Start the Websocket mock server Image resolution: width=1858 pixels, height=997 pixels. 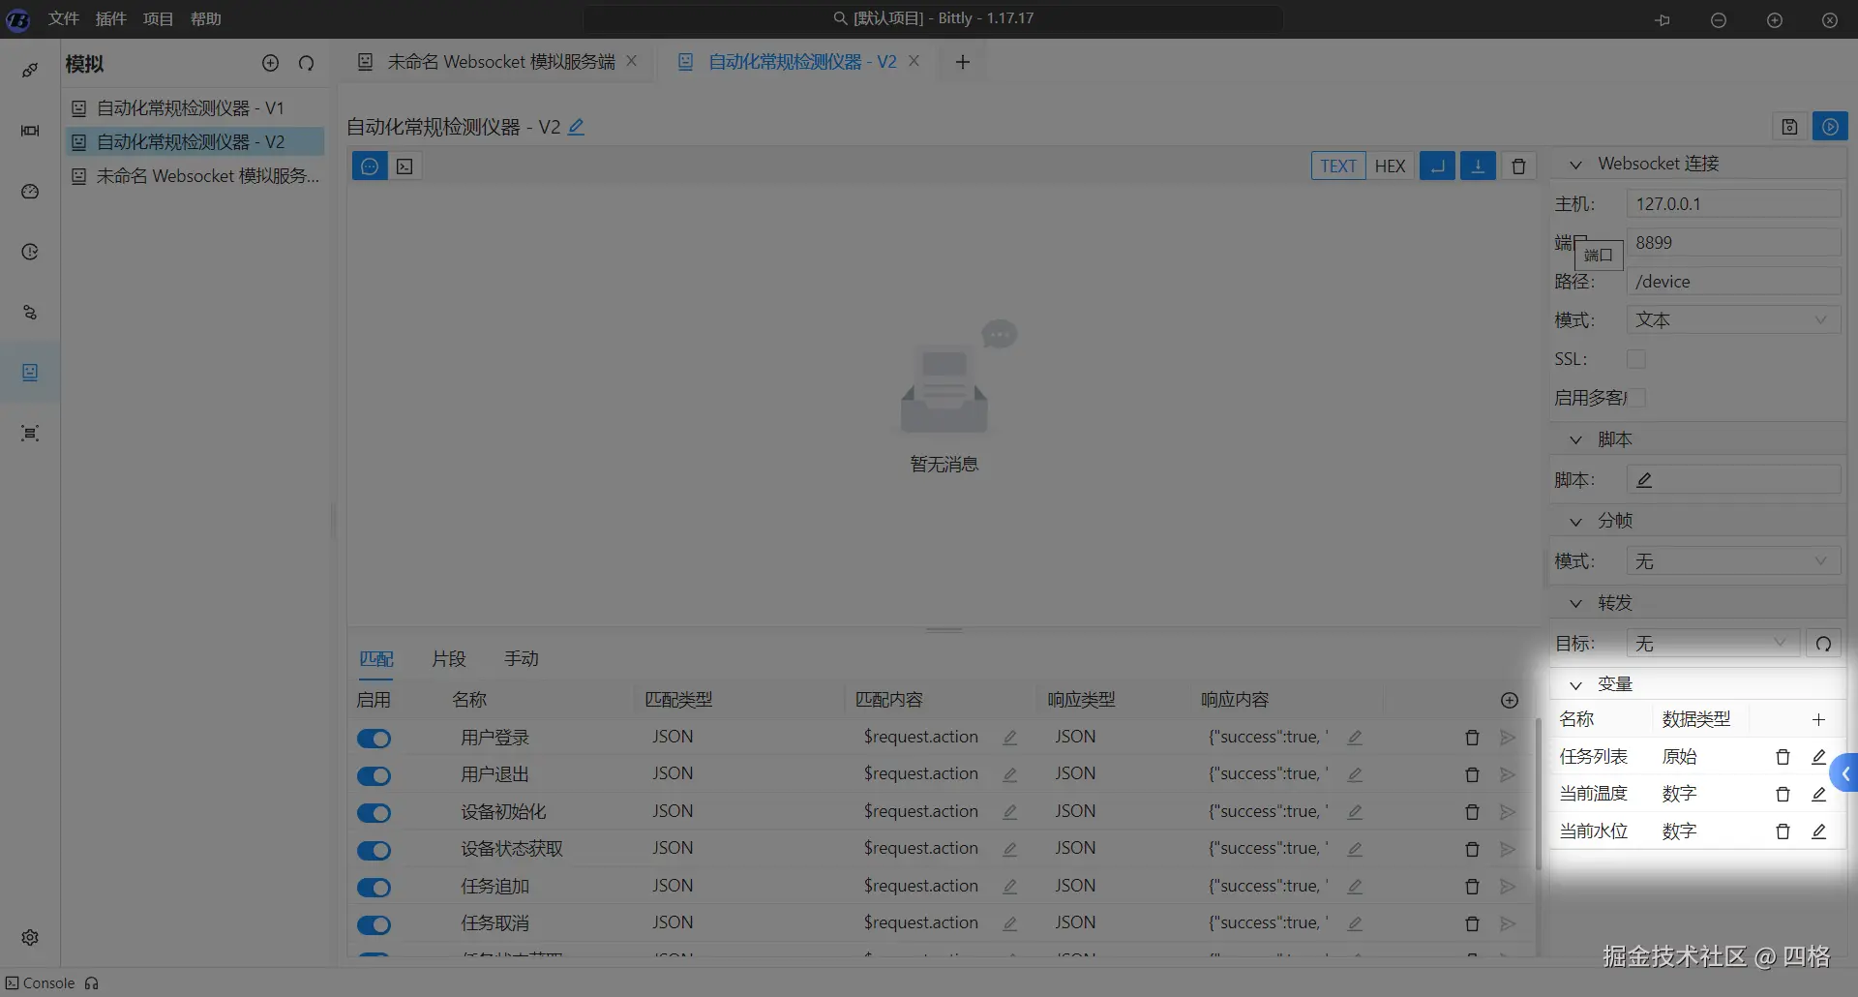tap(1830, 127)
